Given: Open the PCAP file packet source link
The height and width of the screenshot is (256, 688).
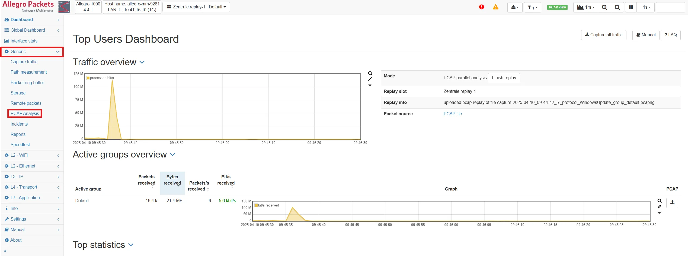Looking at the screenshot, I should click(452, 114).
